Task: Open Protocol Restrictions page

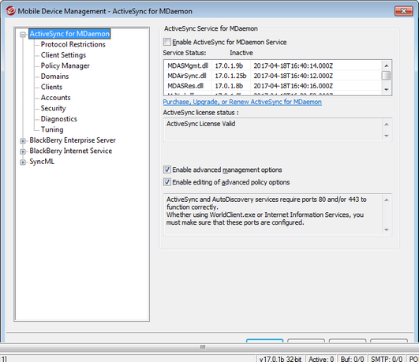Action: tap(73, 44)
